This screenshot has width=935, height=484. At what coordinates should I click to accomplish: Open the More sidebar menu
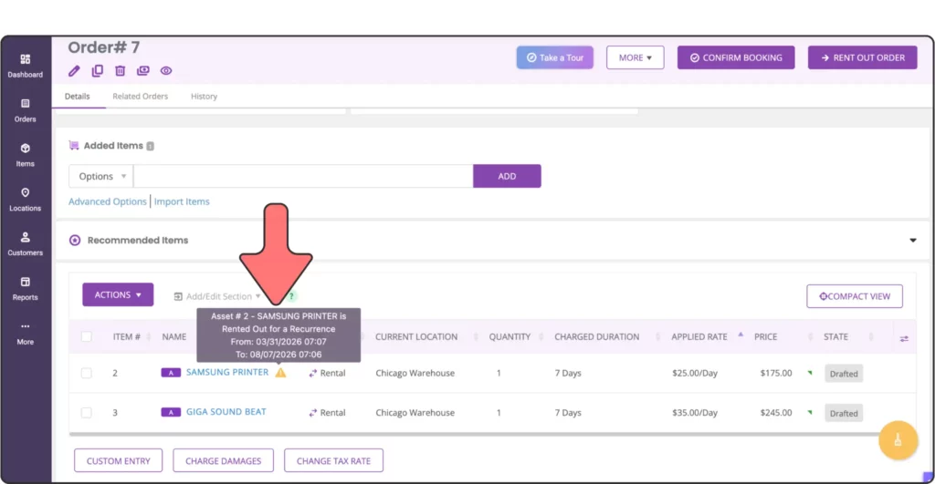coord(25,334)
